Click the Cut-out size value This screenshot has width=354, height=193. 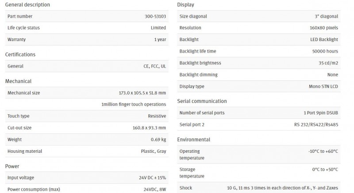(149, 128)
